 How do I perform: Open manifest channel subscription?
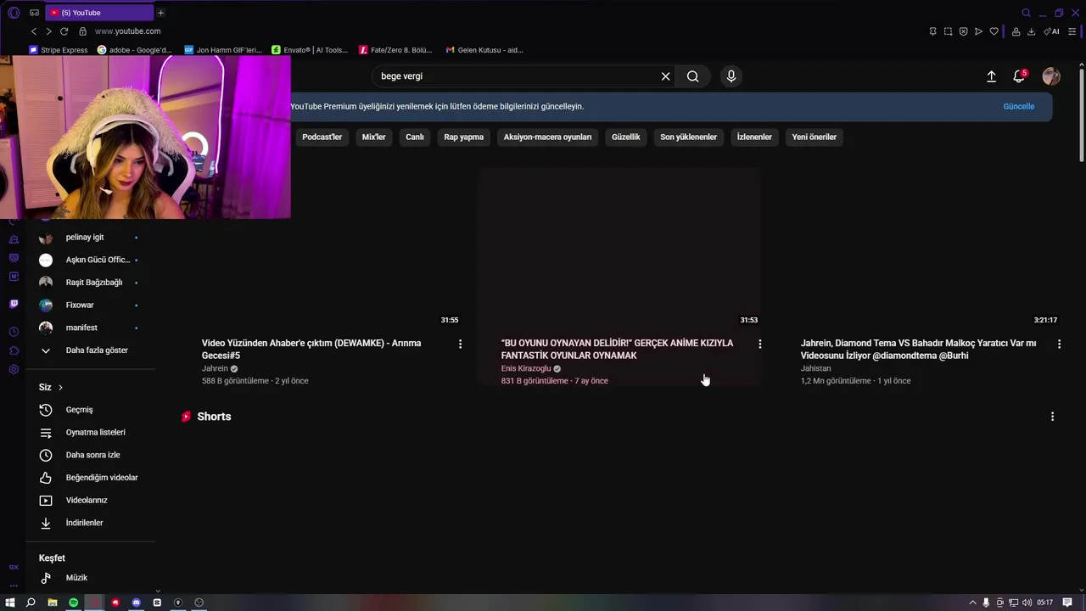tap(91, 328)
